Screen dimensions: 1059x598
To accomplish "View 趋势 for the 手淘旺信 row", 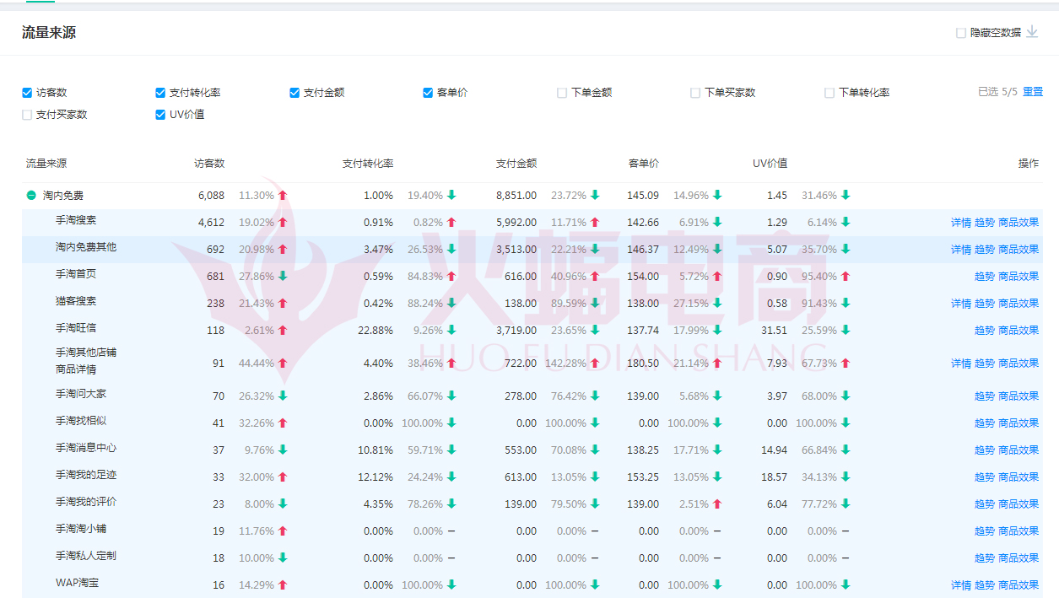I will (x=985, y=331).
